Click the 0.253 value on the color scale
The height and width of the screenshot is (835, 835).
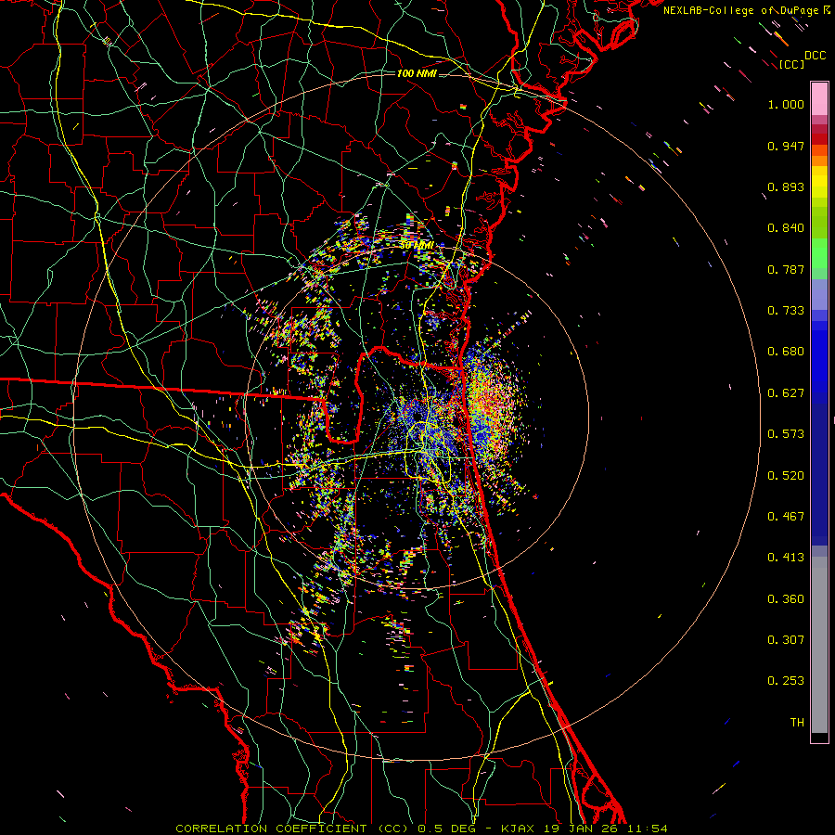click(786, 681)
